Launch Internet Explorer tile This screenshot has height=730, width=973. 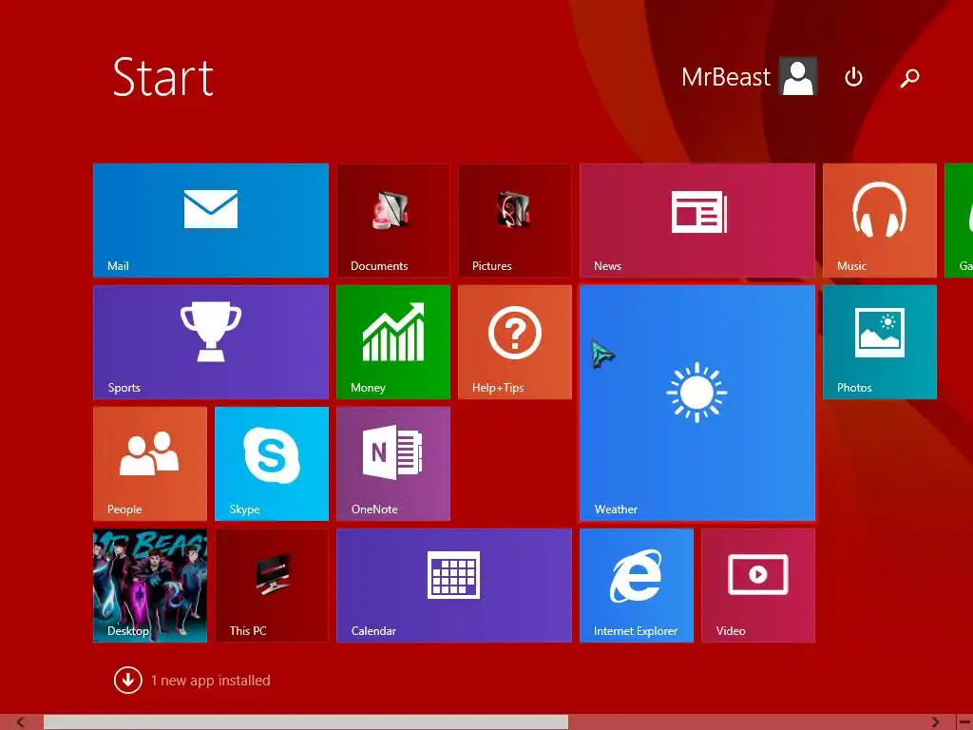636,586
